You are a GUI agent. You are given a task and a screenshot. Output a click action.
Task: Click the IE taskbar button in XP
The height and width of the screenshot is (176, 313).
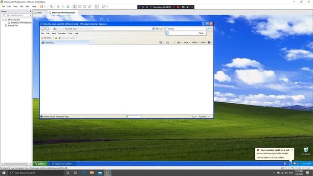[x=63, y=164]
